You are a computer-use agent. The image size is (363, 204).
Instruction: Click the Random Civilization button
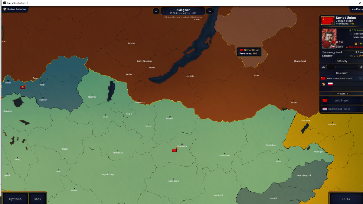(15, 9)
